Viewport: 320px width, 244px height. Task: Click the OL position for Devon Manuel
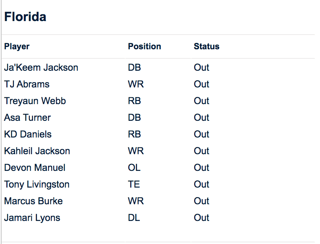tap(134, 168)
